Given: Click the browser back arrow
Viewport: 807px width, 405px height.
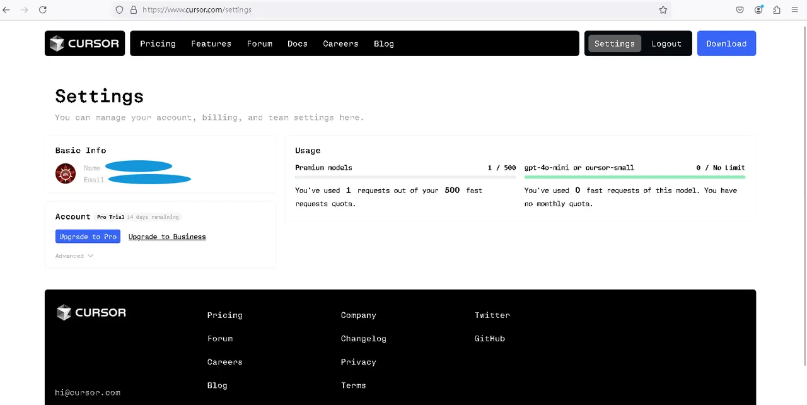Looking at the screenshot, I should 6,10.
